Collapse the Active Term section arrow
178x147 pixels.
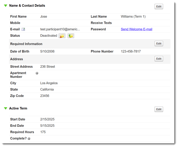click(6, 108)
